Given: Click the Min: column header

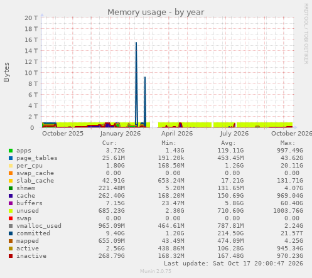Looking at the screenshot, I should tap(169, 143).
